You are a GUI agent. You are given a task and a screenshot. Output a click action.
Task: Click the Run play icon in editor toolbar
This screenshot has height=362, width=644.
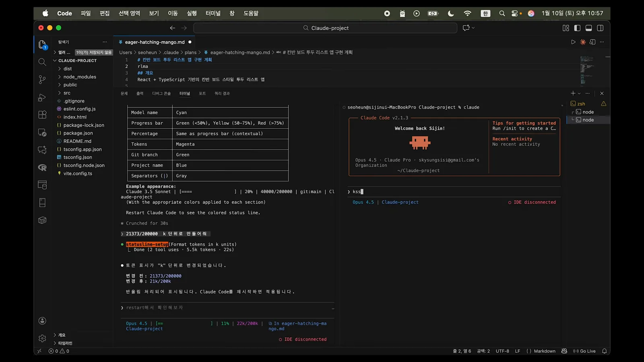[573, 42]
